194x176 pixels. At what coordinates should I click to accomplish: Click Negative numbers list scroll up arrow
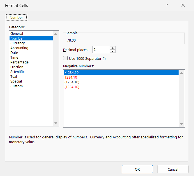click(x=181, y=73)
